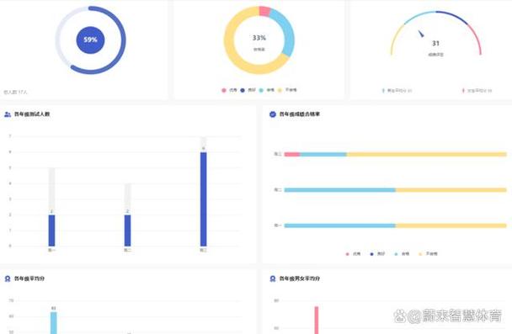Click the 男生平均分 label under the gauge

pyautogui.click(x=399, y=90)
